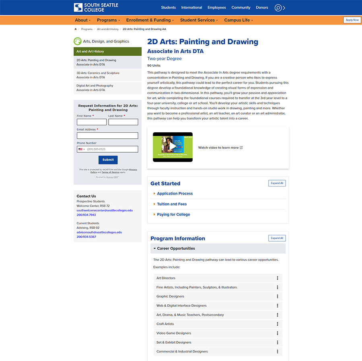Expand the Application Process section
Screen dimensions: 362x361
pos(175,194)
